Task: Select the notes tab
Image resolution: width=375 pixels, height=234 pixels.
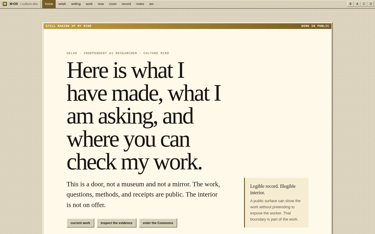Action: point(140,4)
